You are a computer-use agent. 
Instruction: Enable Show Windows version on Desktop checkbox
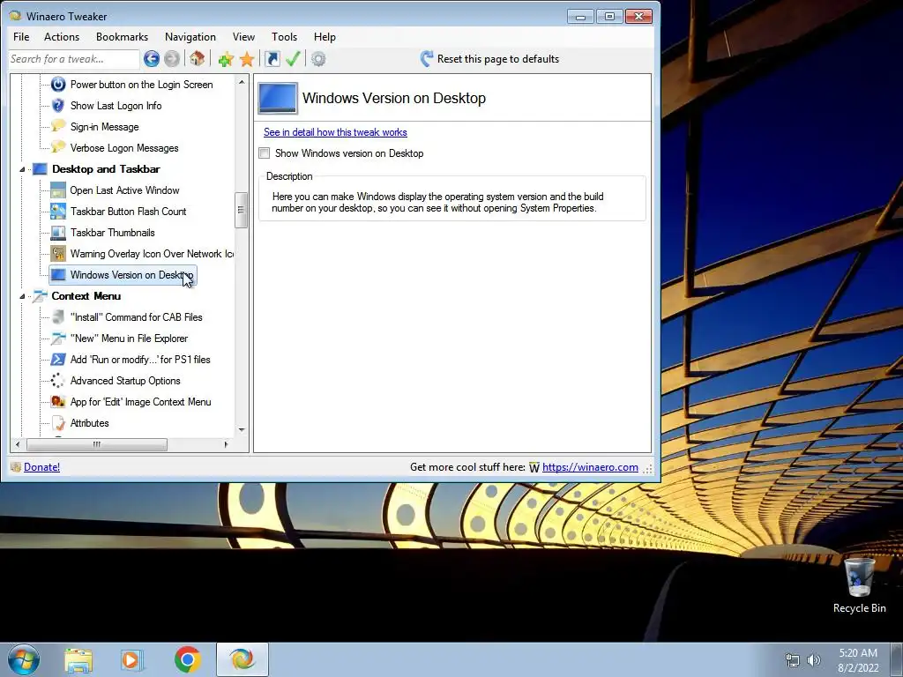(x=265, y=153)
